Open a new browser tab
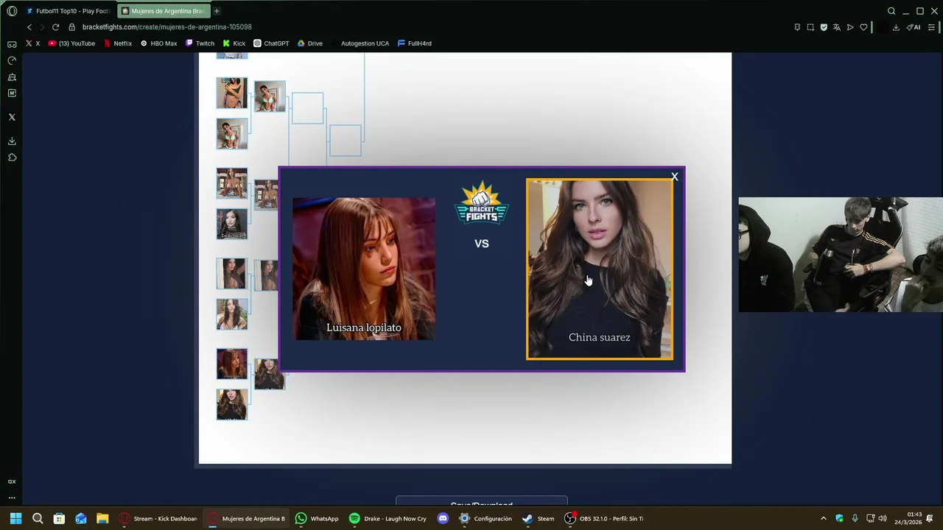This screenshot has width=943, height=530. pos(217,11)
